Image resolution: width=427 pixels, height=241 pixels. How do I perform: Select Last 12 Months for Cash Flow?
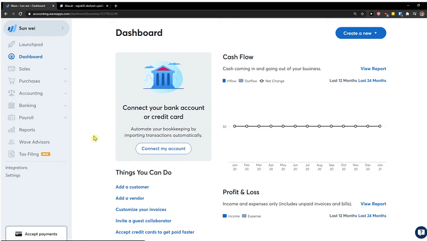point(343,81)
